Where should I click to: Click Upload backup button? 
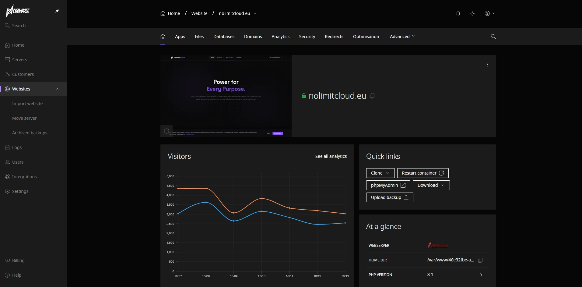[x=390, y=197]
